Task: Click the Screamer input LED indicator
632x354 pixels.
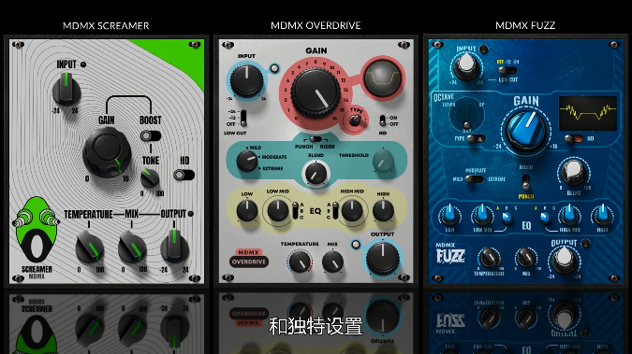Action: click(83, 64)
